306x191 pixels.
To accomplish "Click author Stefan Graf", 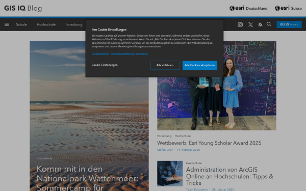I will tap(165, 150).
